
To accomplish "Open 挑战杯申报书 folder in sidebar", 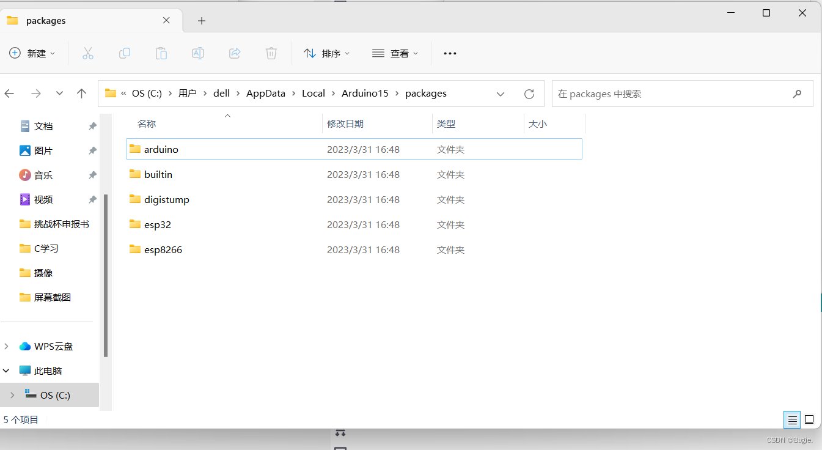I will (x=62, y=224).
